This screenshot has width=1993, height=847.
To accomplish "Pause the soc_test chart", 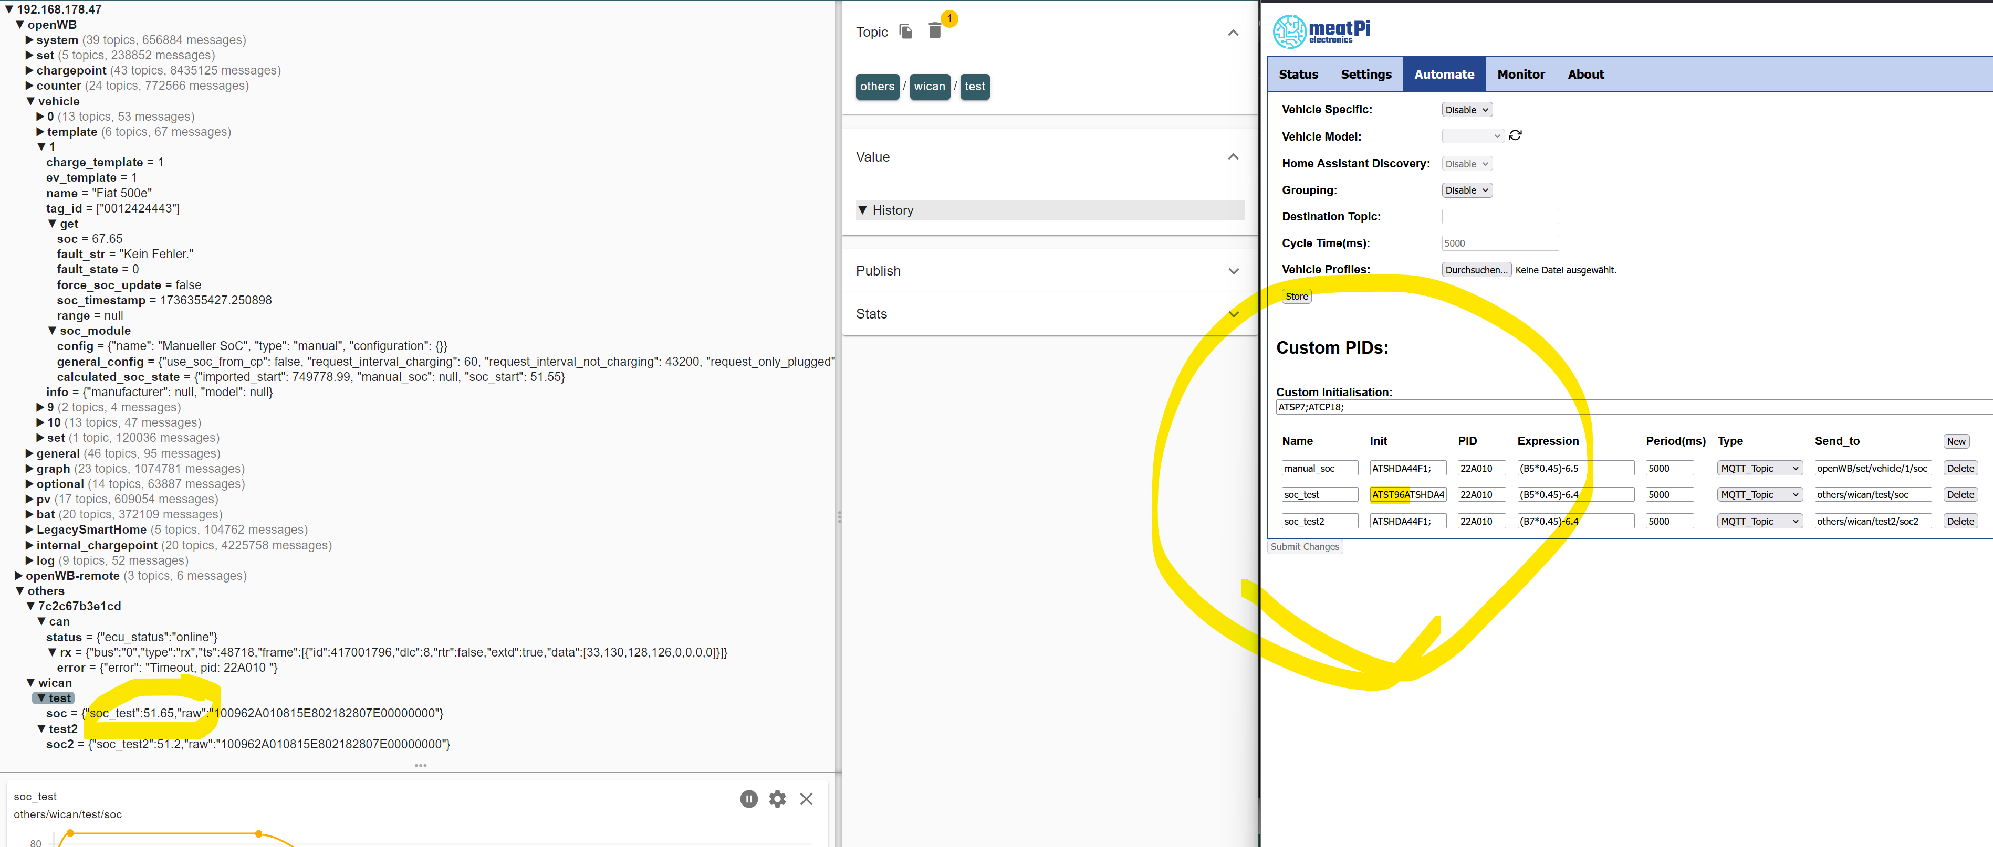I will click(748, 799).
